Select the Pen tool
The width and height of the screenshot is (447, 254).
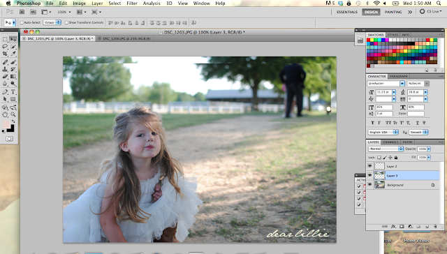(5, 92)
